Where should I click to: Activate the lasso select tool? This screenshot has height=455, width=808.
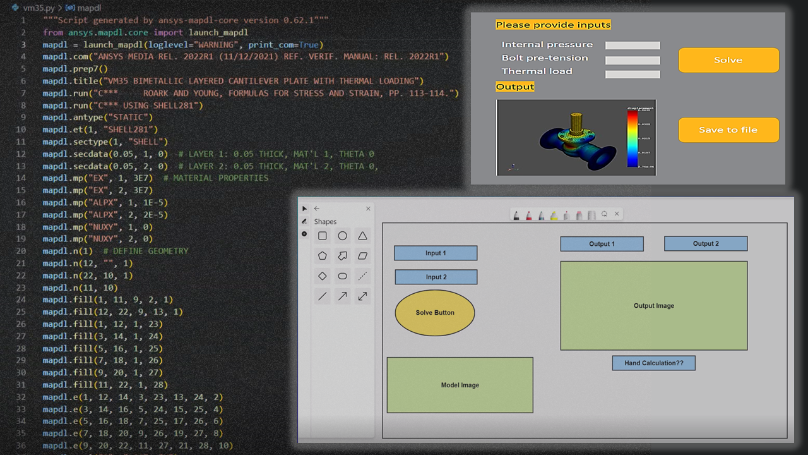click(x=604, y=214)
